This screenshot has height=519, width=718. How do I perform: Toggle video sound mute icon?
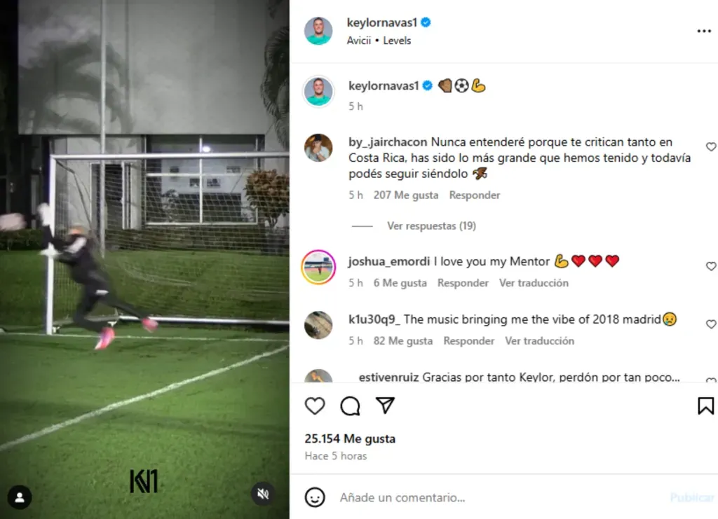(x=263, y=494)
